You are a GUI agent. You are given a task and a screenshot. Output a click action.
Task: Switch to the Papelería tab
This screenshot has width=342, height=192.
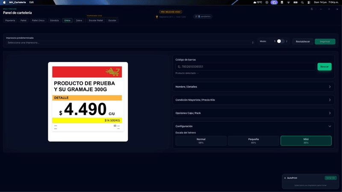tap(10, 20)
